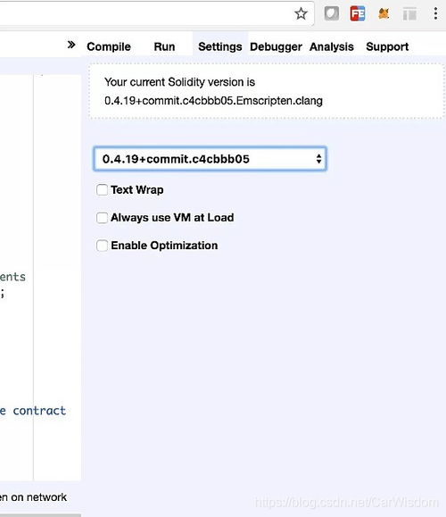Bookmark page with the star icon
This screenshot has height=517, width=446.
(x=301, y=14)
